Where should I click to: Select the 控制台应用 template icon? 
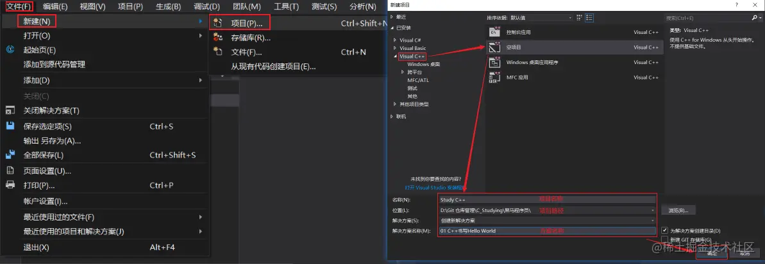coord(495,32)
